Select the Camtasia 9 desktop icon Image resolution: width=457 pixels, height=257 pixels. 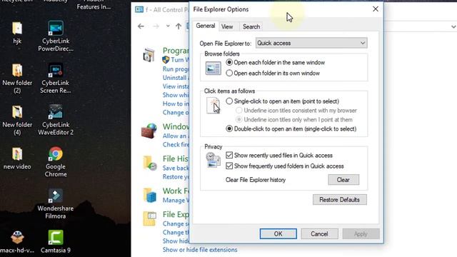tap(56, 238)
